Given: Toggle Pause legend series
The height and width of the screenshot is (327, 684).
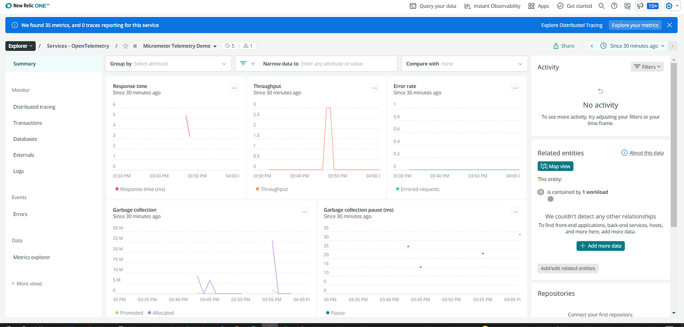Looking at the screenshot, I should tap(335, 313).
